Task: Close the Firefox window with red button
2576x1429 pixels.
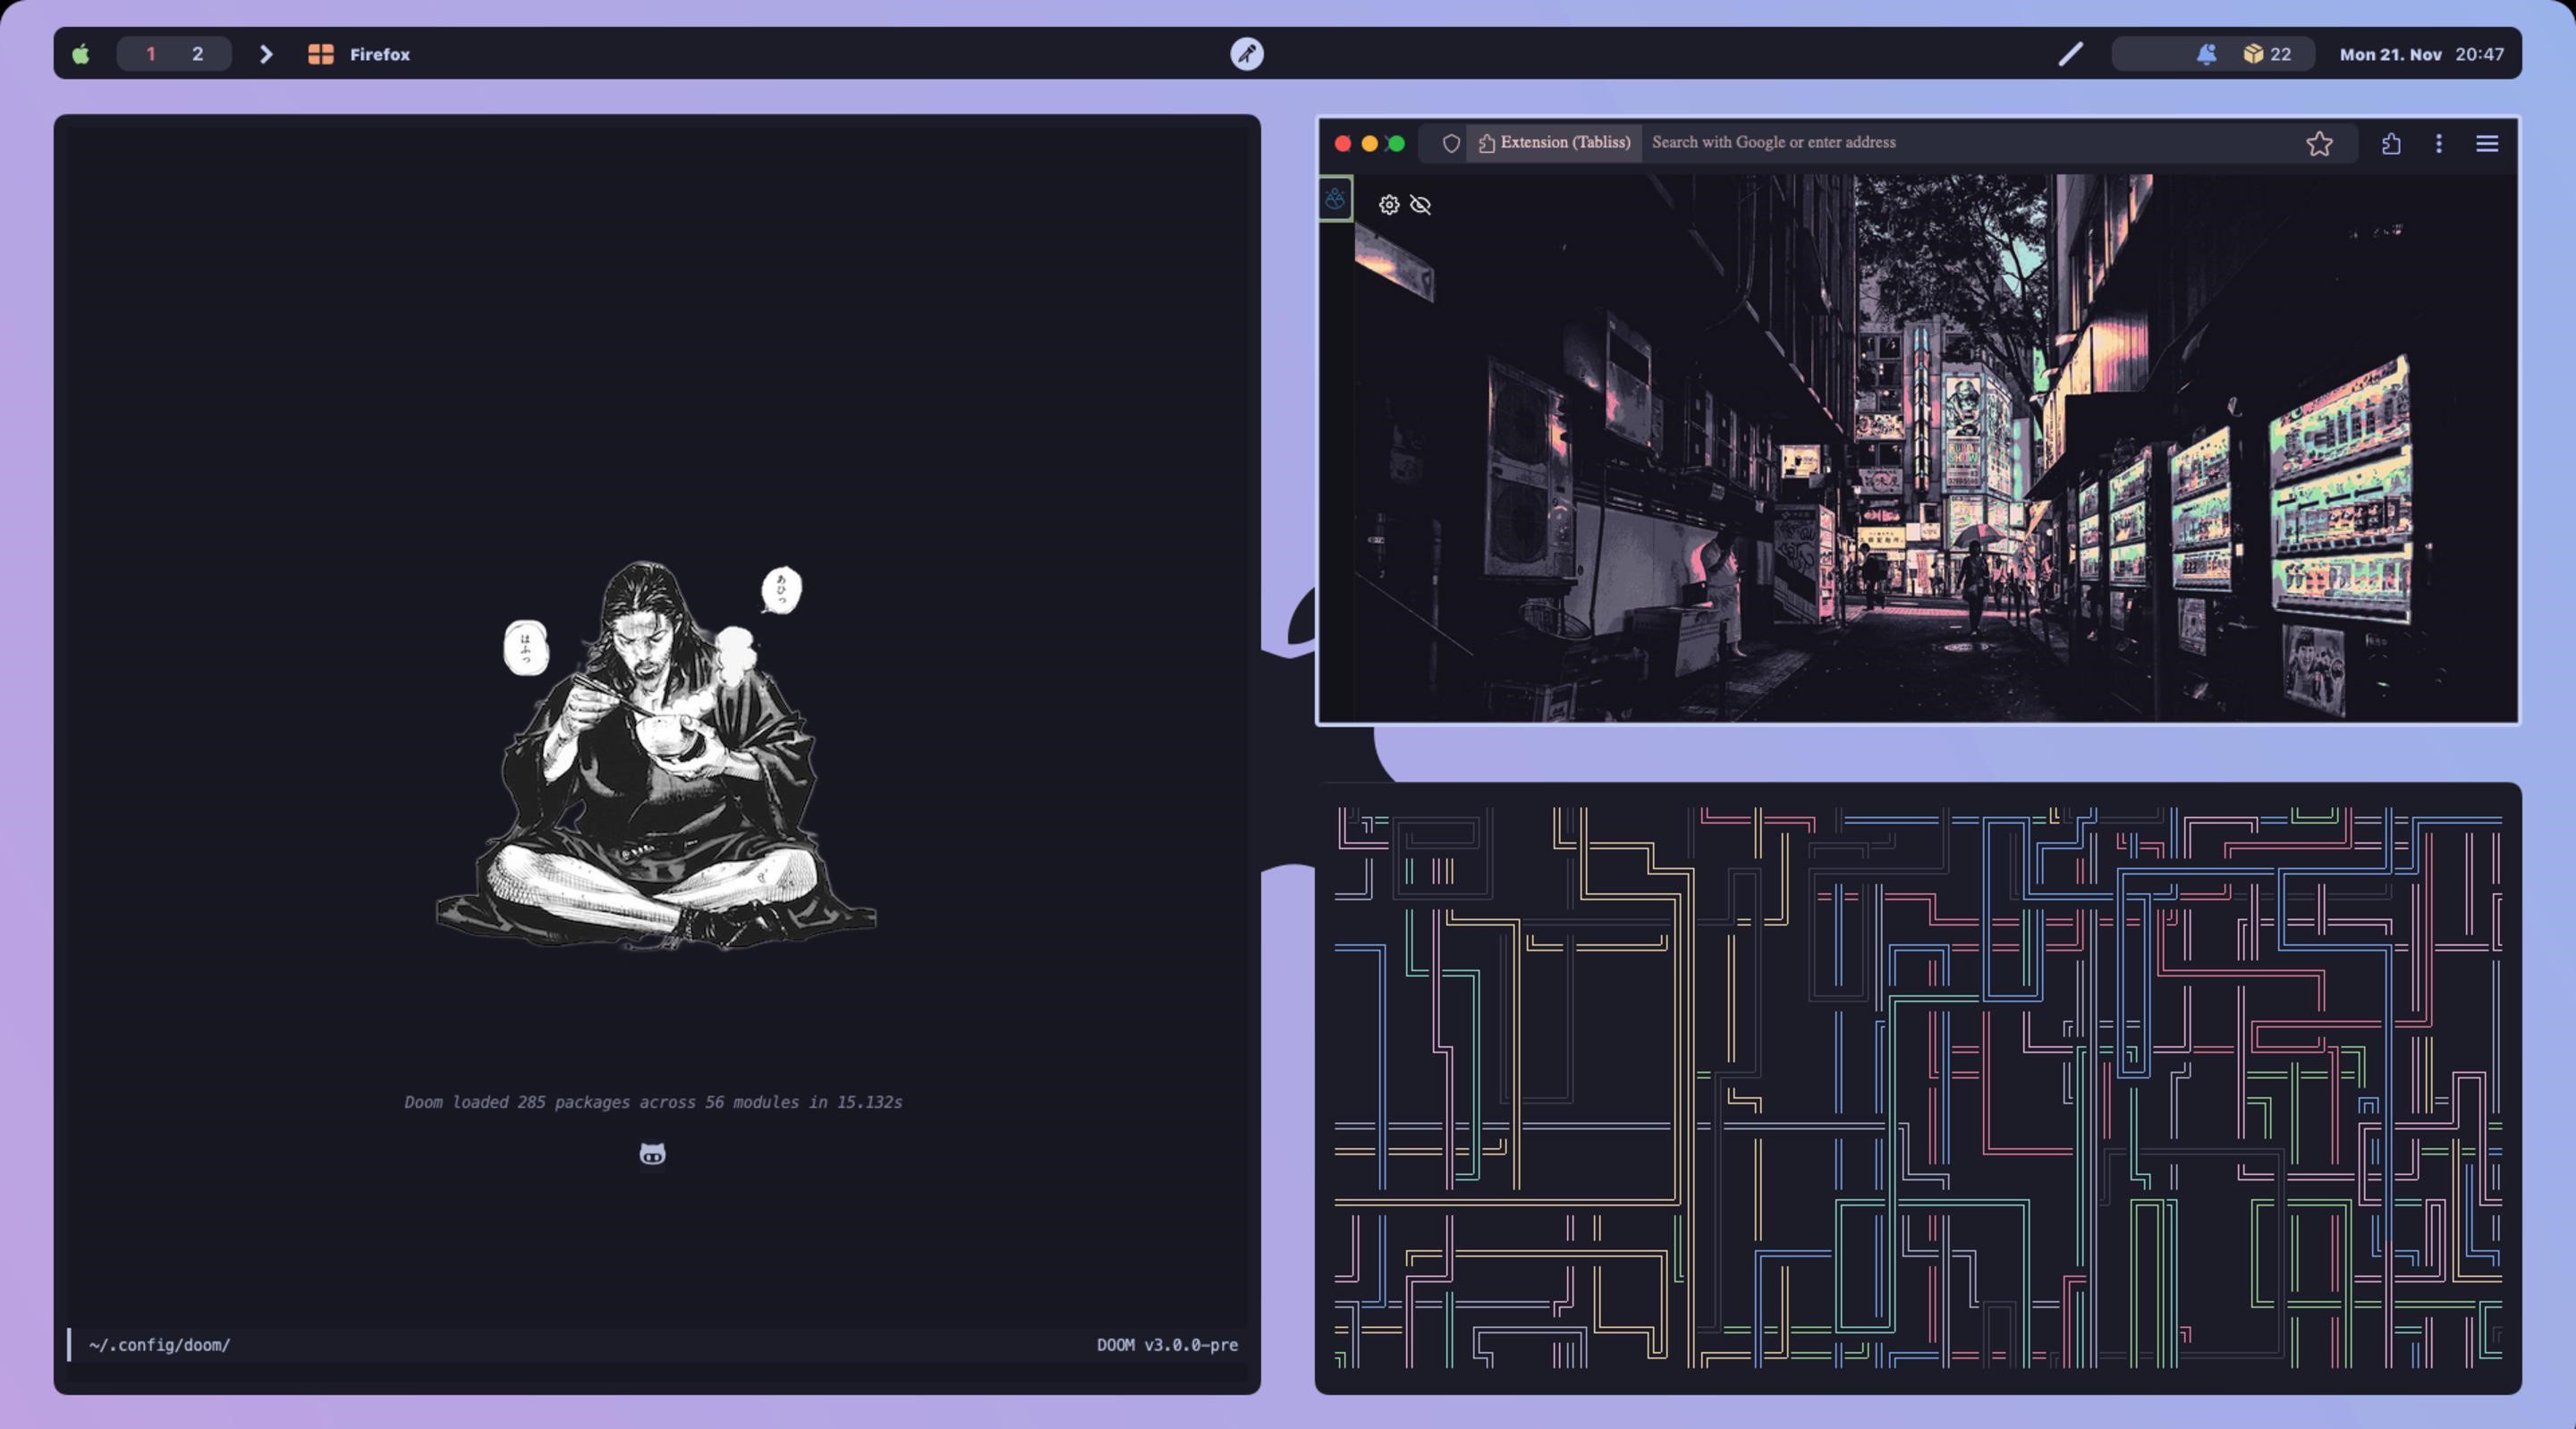Action: pyautogui.click(x=1343, y=143)
